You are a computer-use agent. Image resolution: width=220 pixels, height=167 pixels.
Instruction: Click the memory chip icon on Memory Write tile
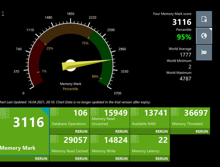[x=95, y=139]
